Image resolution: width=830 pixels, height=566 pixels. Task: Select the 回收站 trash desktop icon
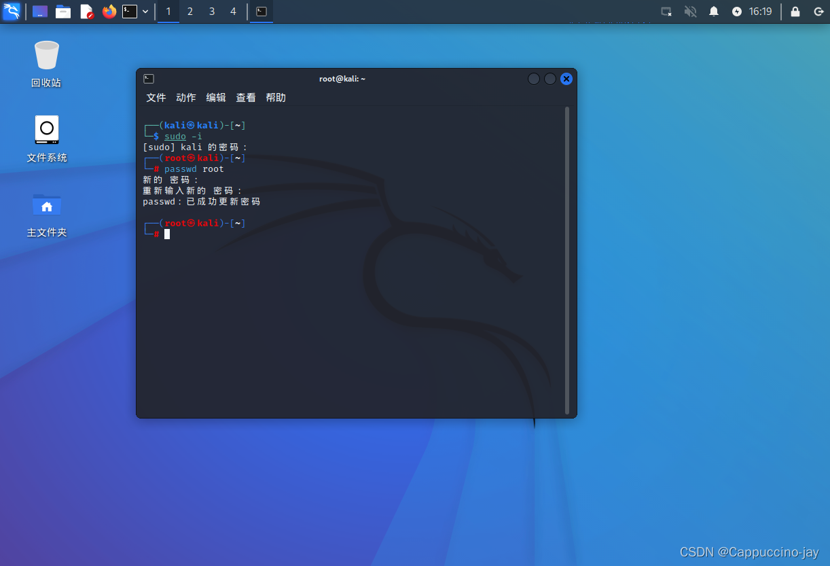pos(46,64)
